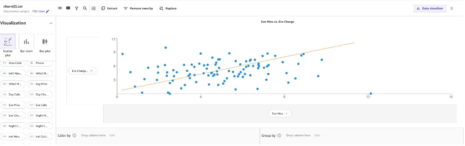Collapse the Visualization panel chevron

(51, 23)
